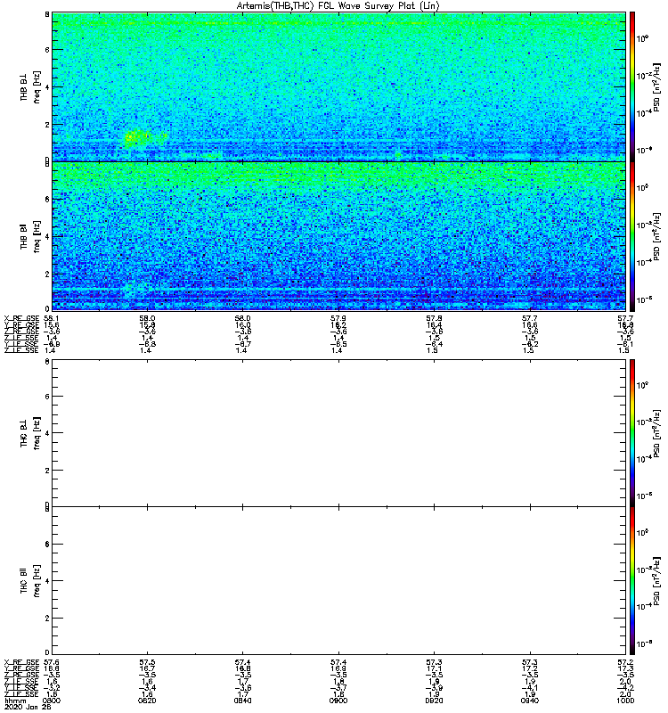Screen dimensions: 668x713
Task: Click the THB X position value '58.1'
Action: point(51,319)
